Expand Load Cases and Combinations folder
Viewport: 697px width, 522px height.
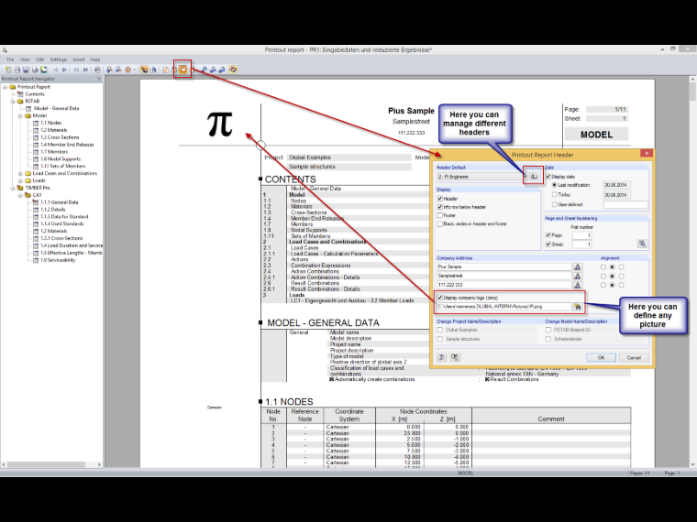[20, 173]
